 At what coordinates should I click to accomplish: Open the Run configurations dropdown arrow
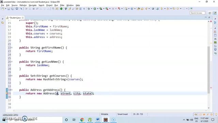tap(98, 9)
